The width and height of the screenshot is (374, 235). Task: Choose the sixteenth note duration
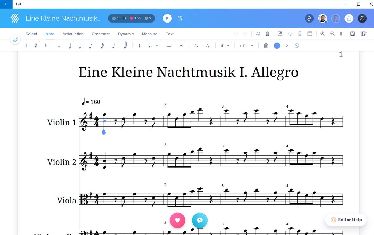pos(102,46)
